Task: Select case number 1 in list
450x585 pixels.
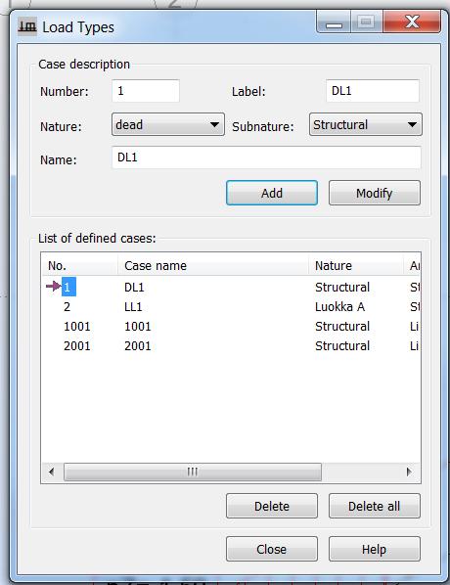Action: [67, 287]
